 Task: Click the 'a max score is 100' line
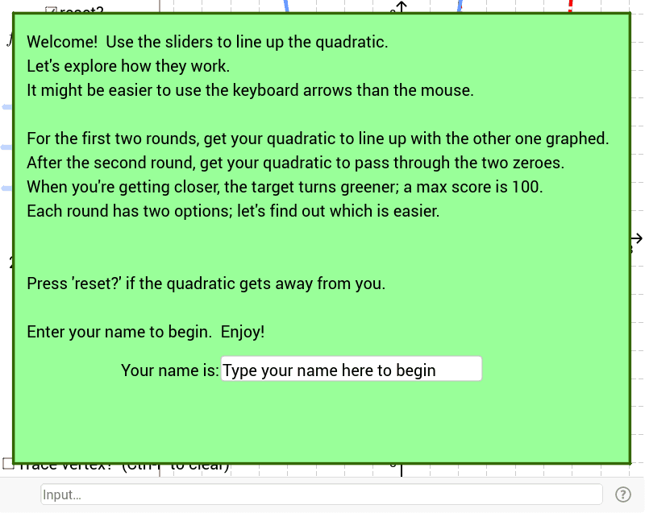pos(285,187)
